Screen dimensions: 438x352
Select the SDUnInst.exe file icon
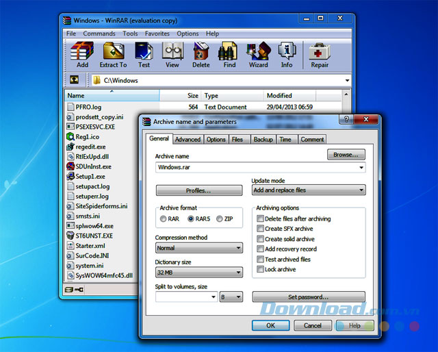coord(70,166)
